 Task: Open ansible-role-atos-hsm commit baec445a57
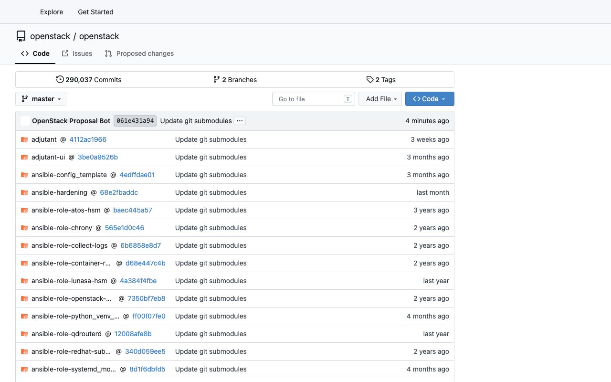pyautogui.click(x=133, y=210)
